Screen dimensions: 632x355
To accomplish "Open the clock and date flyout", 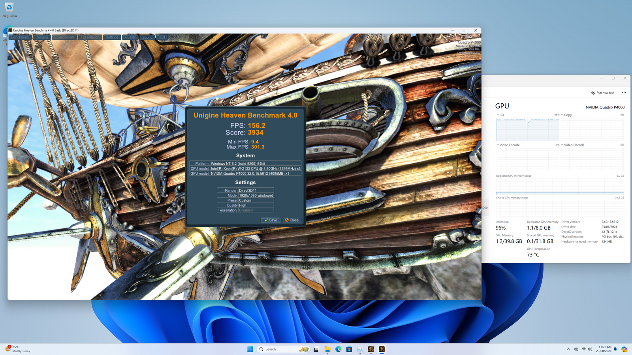I will coord(604,349).
